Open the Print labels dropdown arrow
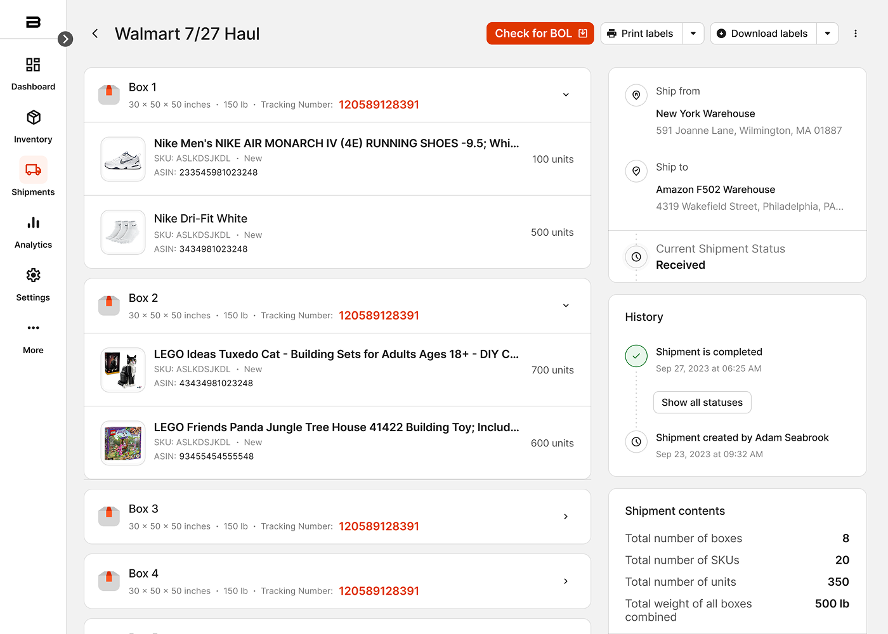This screenshot has width=888, height=634. [x=693, y=34]
